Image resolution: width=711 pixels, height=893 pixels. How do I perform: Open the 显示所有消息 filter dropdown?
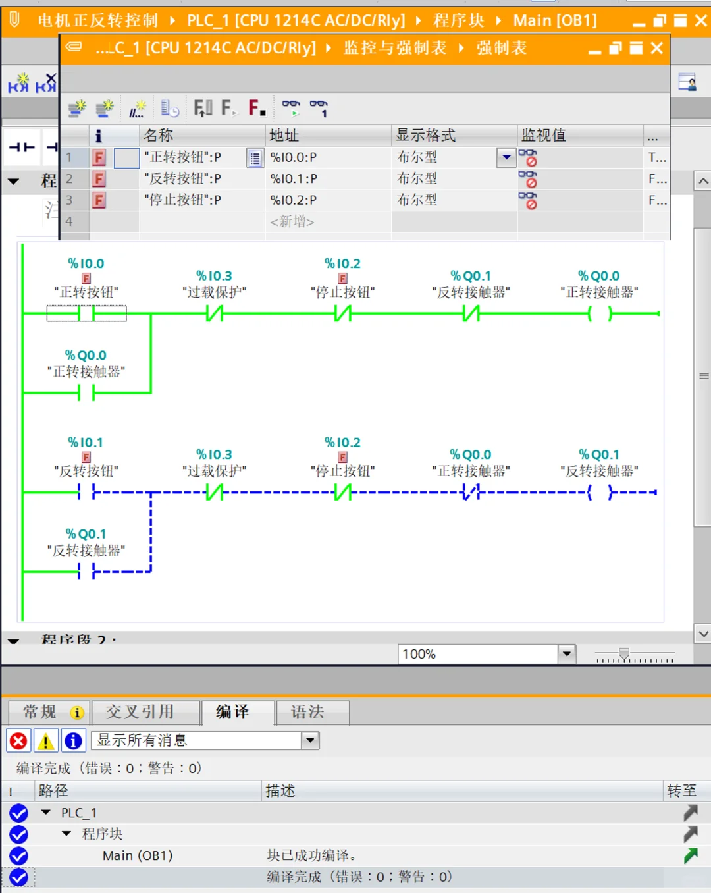coord(311,741)
